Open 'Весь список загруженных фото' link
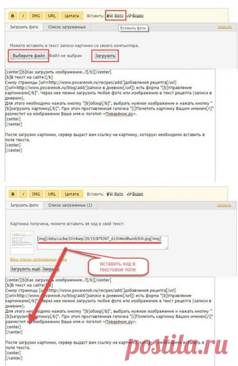This screenshot has width=238, height=366. 38,260
